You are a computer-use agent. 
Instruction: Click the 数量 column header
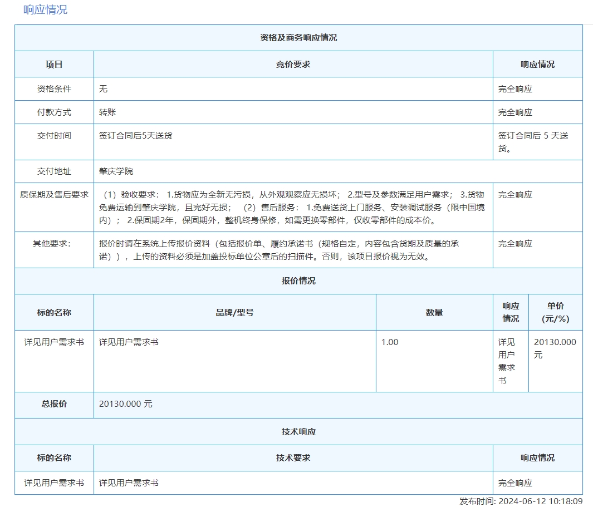(x=434, y=313)
